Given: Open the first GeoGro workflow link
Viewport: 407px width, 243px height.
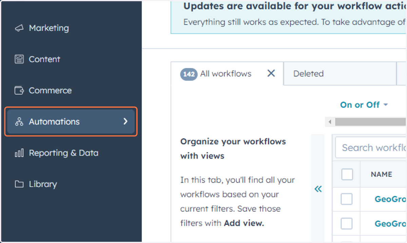Looking at the screenshot, I should [x=390, y=199].
